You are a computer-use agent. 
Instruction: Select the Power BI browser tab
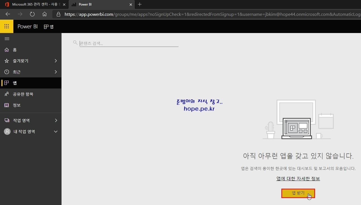(x=102, y=4)
